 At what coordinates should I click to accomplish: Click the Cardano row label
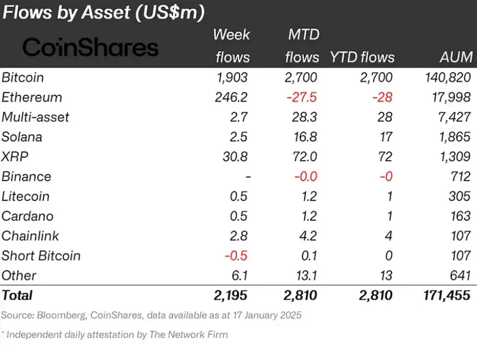(x=27, y=216)
